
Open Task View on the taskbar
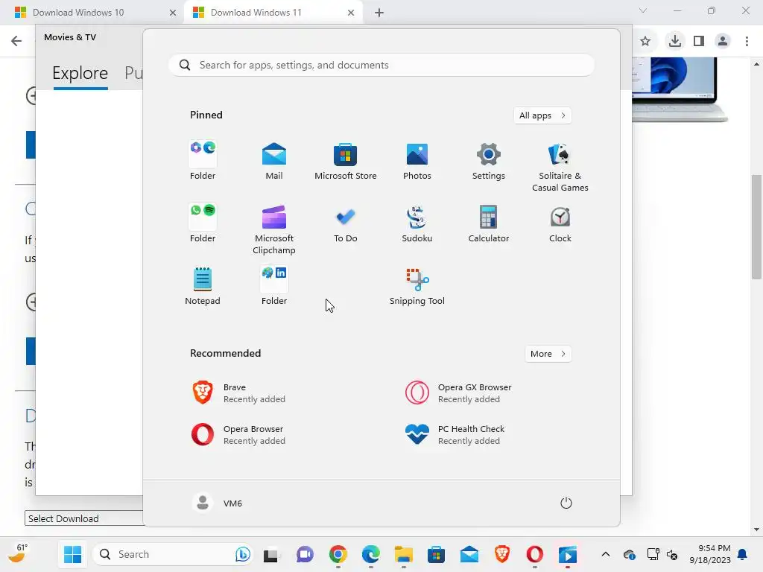point(270,554)
